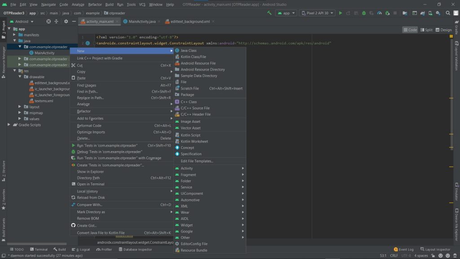Open the Pixel 2 API 30 device dropdown
Viewport: 460px width, 259px height.
pos(317,13)
